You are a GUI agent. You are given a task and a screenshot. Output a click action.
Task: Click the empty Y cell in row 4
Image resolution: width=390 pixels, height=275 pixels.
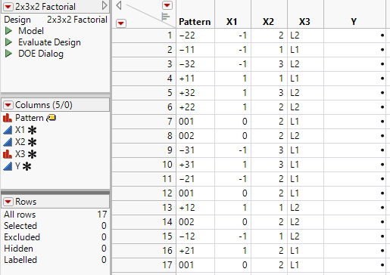[x=355, y=79]
